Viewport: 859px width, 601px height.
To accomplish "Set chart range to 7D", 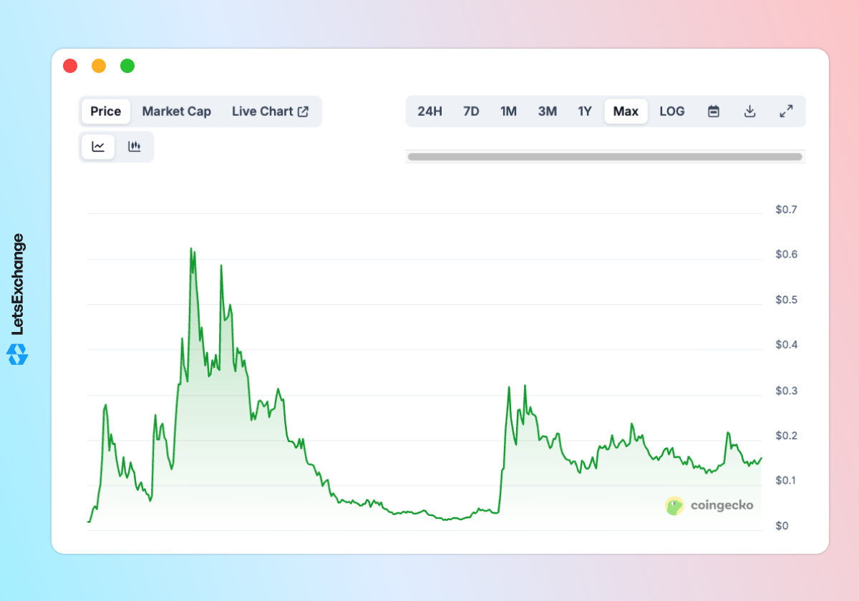I will pyautogui.click(x=471, y=112).
